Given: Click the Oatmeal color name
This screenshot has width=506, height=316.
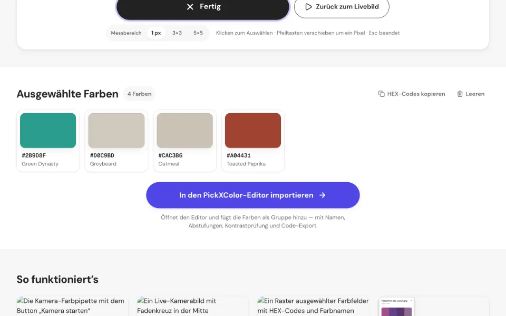Looking at the screenshot, I should tap(169, 164).
